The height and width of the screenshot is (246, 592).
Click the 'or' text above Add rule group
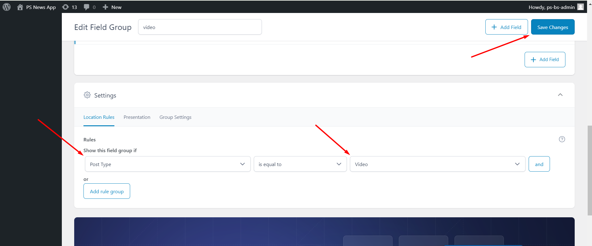pos(86,179)
